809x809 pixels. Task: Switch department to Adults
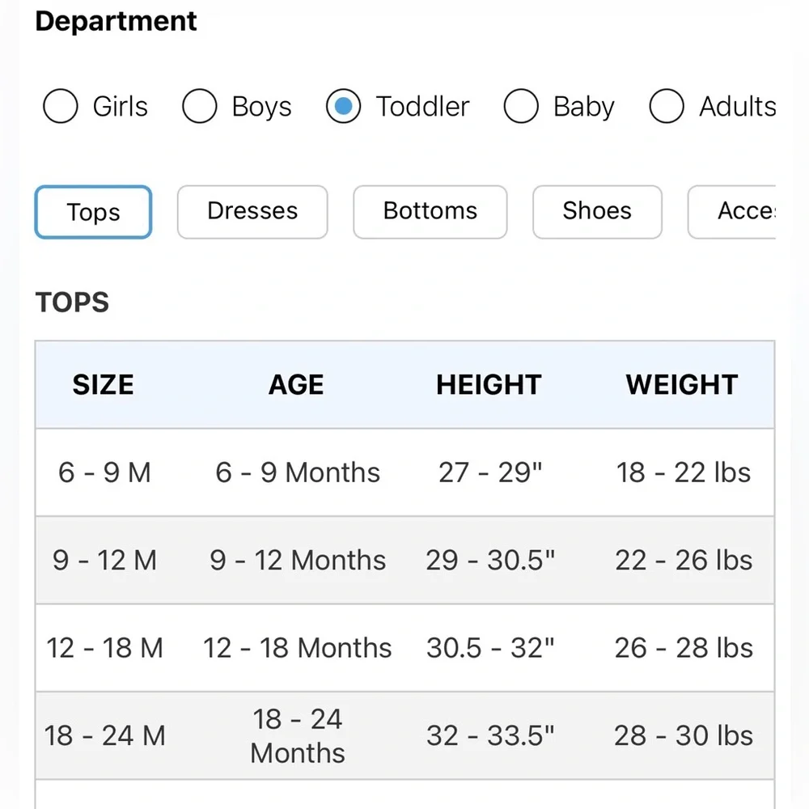pyautogui.click(x=667, y=106)
